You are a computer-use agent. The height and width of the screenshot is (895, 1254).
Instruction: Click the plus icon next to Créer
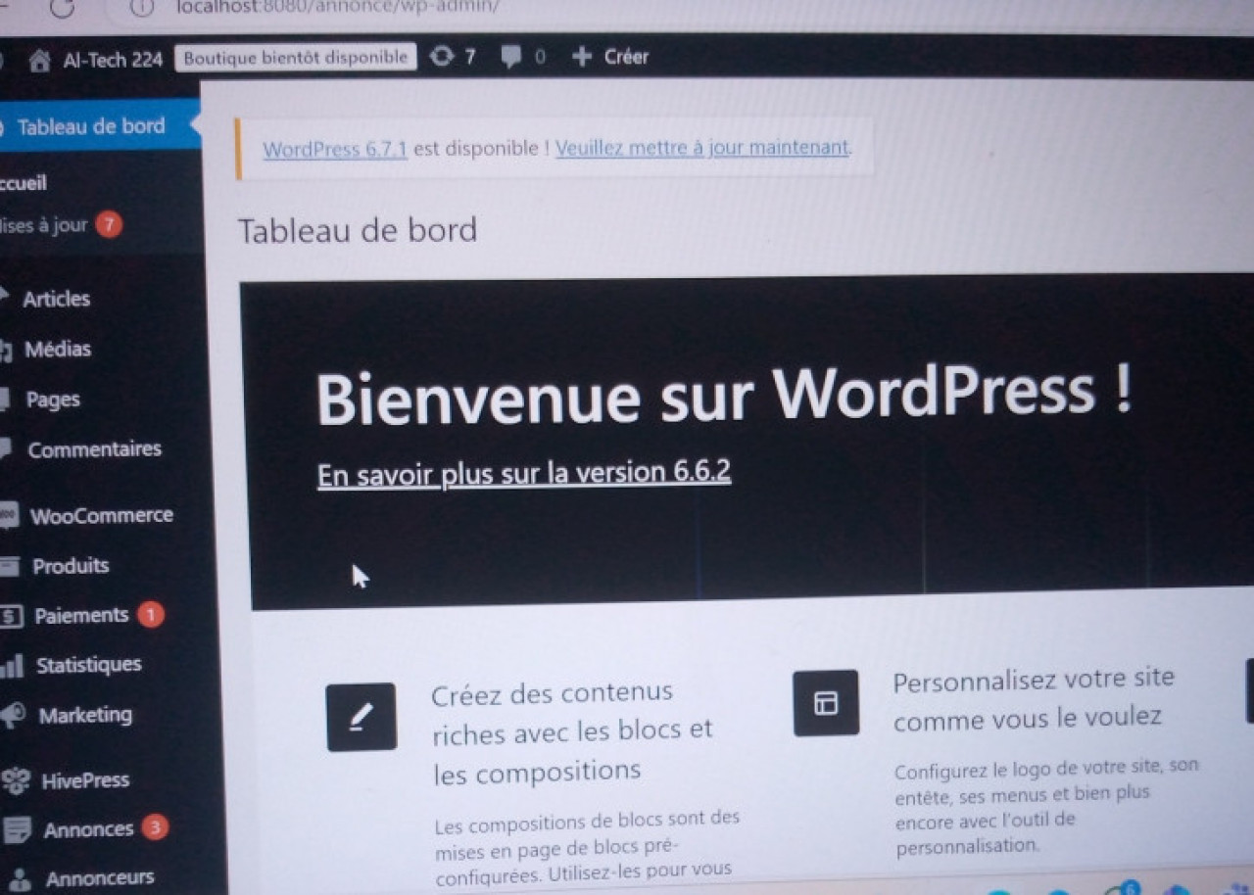(582, 57)
